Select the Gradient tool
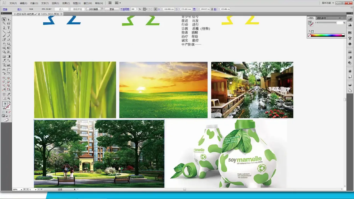The image size is (354, 199). click(x=9, y=56)
